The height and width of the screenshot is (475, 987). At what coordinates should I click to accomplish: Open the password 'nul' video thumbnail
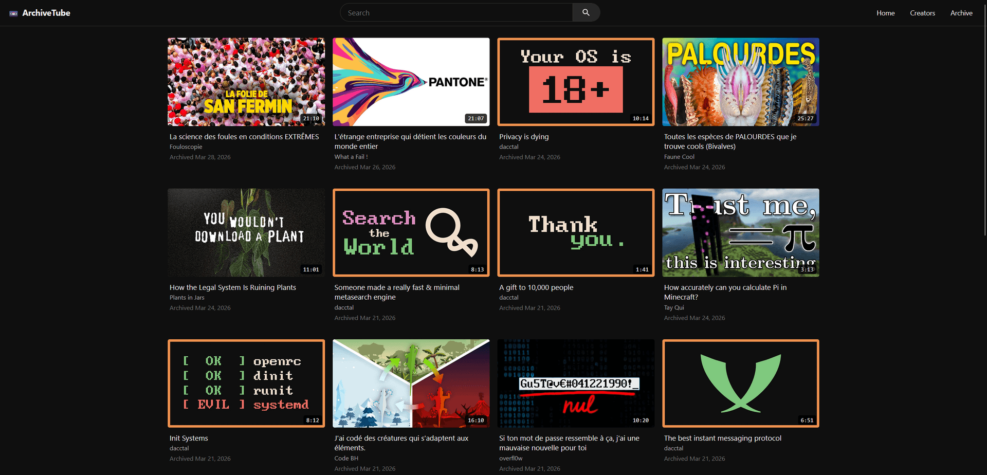(x=576, y=383)
